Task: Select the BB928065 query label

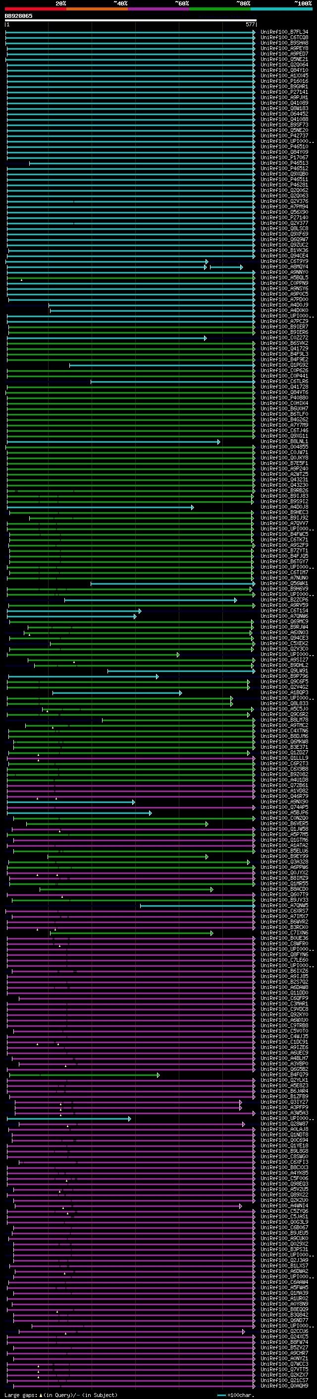Action: [x=18, y=16]
